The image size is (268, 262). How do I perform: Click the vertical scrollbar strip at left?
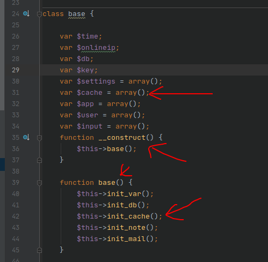2,55
